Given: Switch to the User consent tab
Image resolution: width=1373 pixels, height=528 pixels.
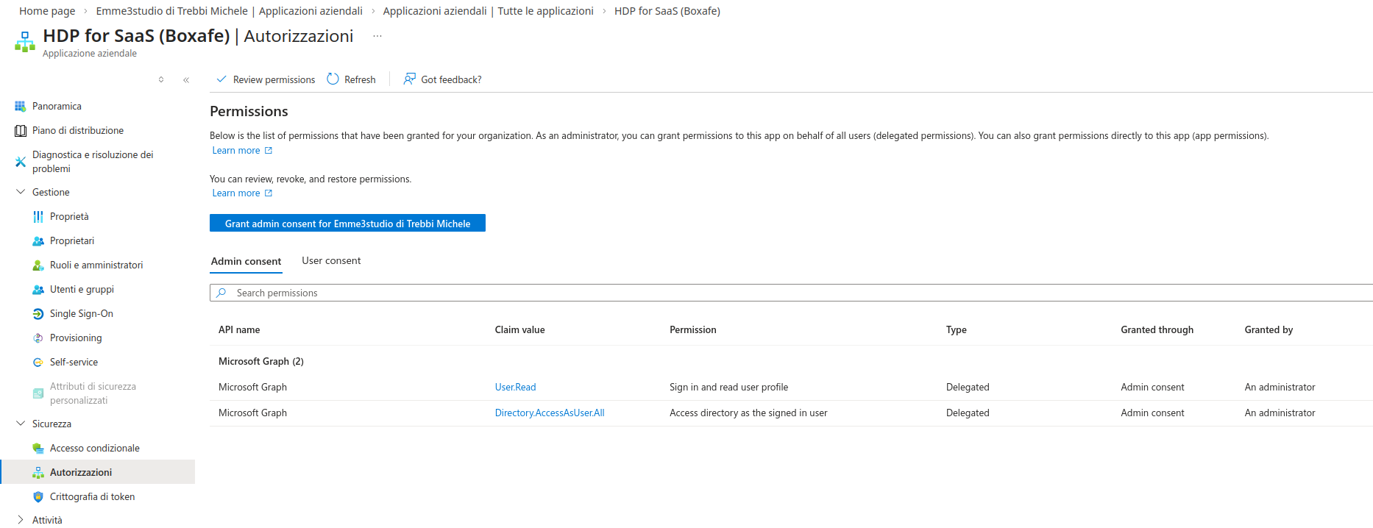Looking at the screenshot, I should (x=331, y=261).
